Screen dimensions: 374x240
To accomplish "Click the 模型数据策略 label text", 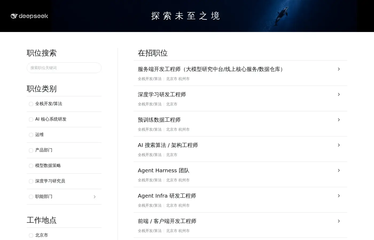I will click(x=48, y=166).
